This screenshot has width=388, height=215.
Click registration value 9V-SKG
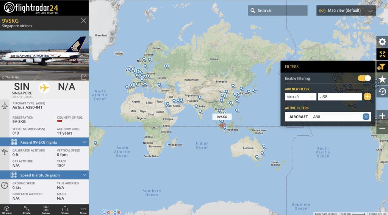[x=19, y=121]
